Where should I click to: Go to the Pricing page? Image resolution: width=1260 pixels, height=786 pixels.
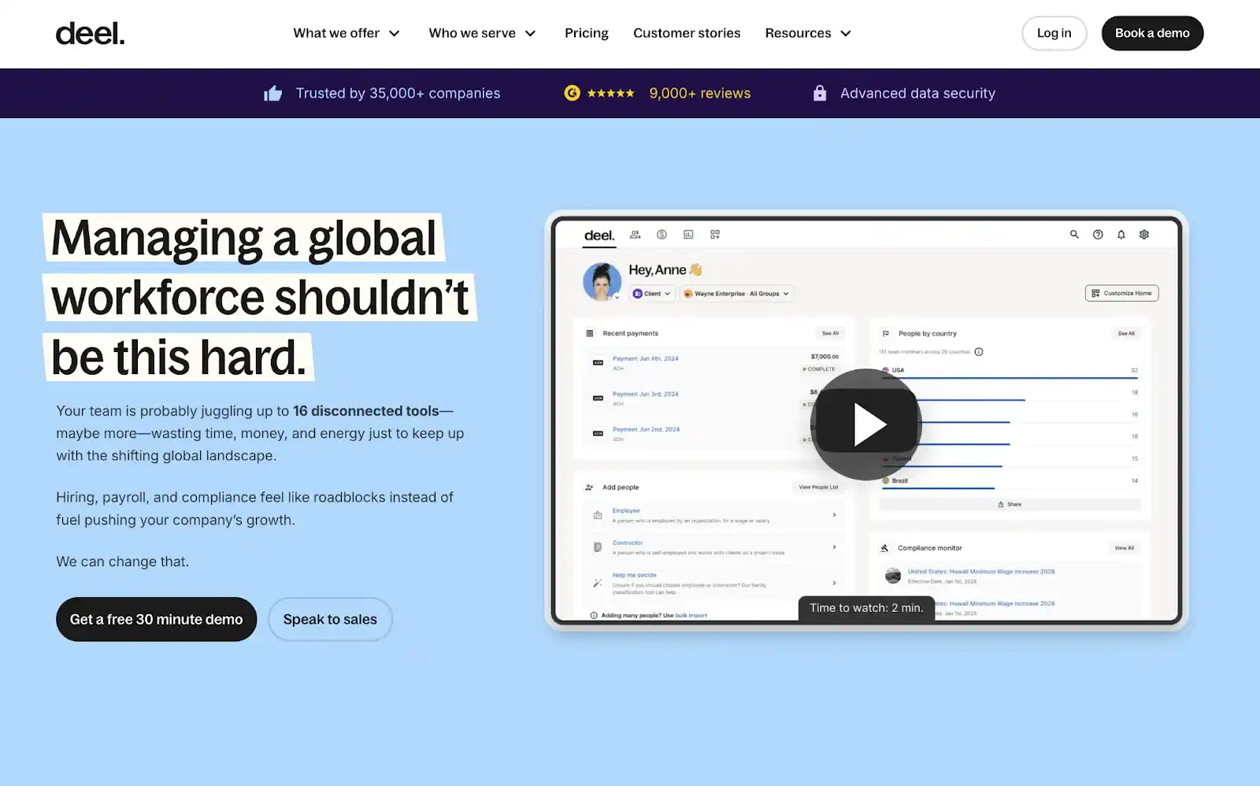click(587, 33)
